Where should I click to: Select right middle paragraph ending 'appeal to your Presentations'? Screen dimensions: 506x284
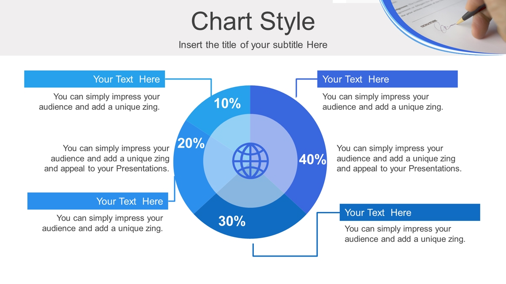(399, 159)
